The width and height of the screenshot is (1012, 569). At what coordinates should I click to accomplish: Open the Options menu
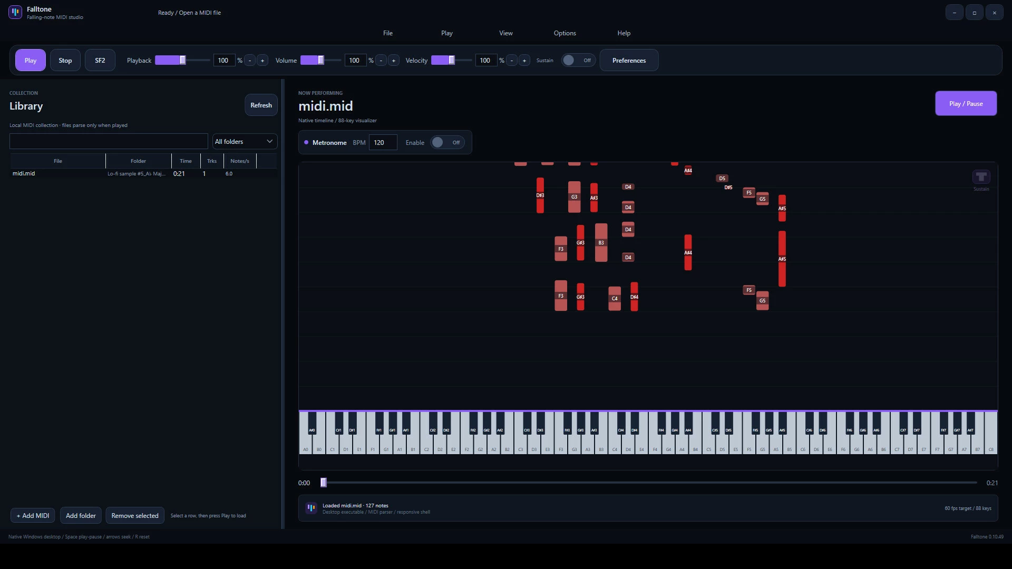[x=565, y=33]
